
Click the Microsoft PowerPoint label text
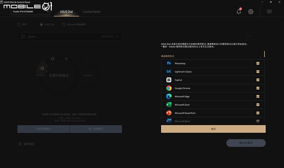click(x=185, y=113)
